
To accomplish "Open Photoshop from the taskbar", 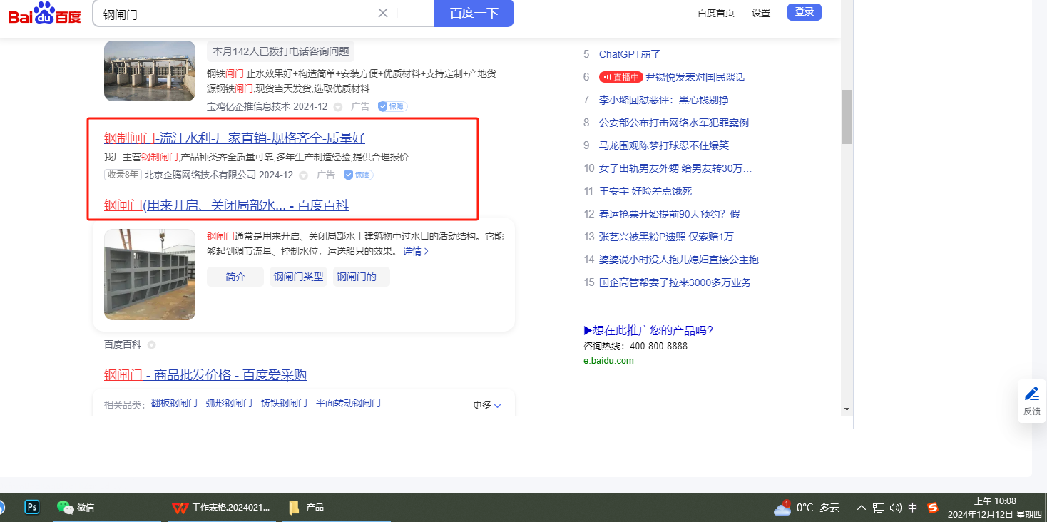I will click(x=32, y=507).
